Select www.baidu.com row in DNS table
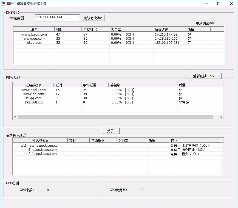The width and height of the screenshot is (238, 208). 119,34
